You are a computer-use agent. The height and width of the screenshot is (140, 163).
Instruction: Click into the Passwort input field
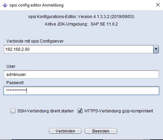[x=81, y=91]
